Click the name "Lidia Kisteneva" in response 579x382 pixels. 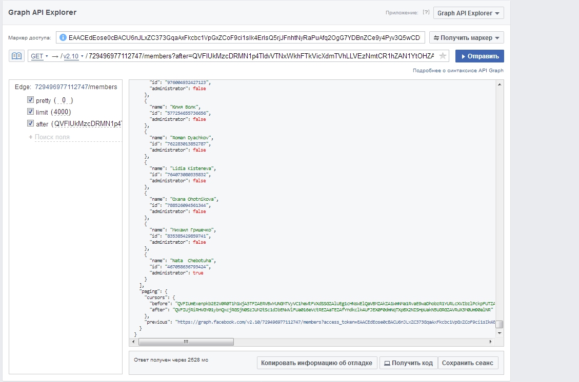(x=192, y=168)
